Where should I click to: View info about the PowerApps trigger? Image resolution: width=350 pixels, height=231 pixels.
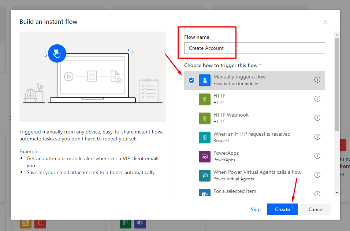[317, 155]
